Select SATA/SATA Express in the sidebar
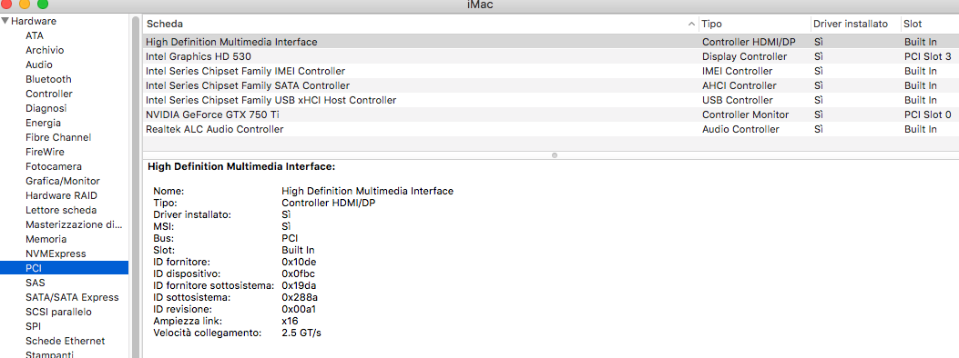This screenshot has height=358, width=959. [x=72, y=298]
